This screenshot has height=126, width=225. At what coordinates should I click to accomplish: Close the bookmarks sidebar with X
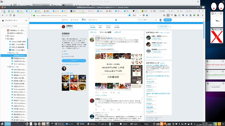26,21
